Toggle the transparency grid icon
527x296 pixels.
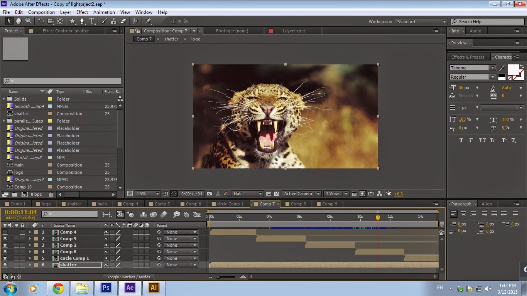coord(276,194)
